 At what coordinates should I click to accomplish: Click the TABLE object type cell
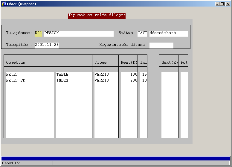(x=74, y=74)
